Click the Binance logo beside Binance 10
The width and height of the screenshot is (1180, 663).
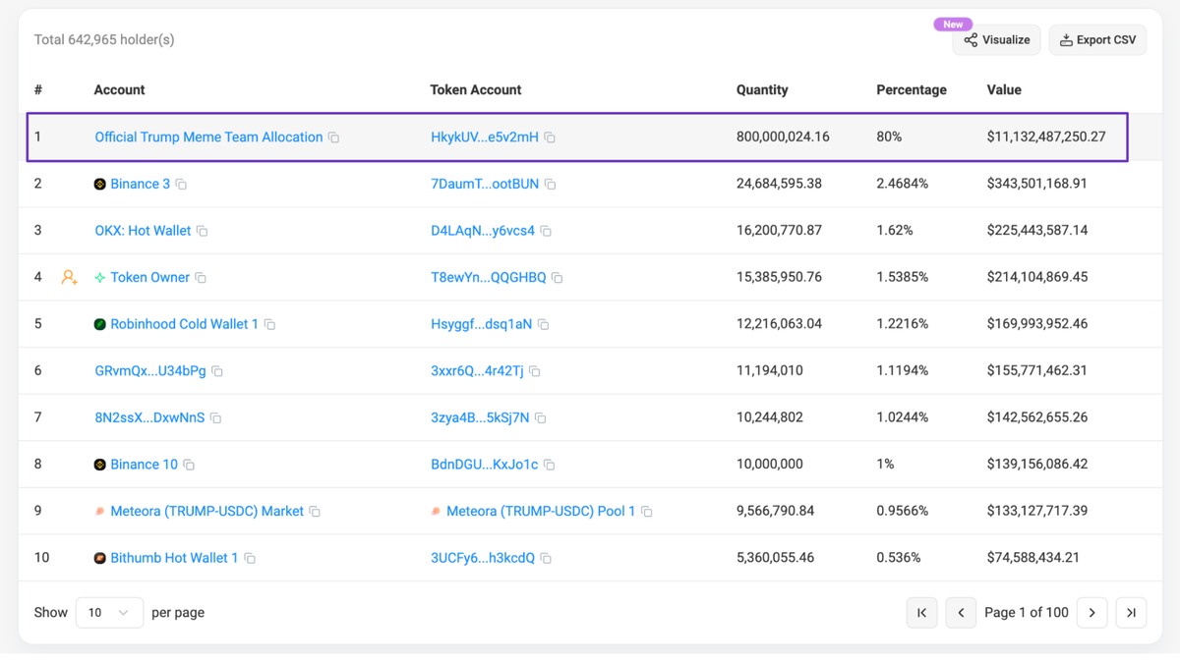pyautogui.click(x=99, y=465)
